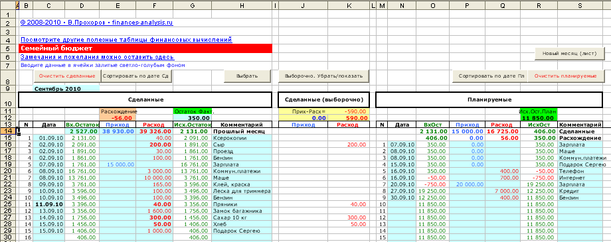
Task: Click the 'Комментарий' header in Сделанные table
Action: (242, 125)
